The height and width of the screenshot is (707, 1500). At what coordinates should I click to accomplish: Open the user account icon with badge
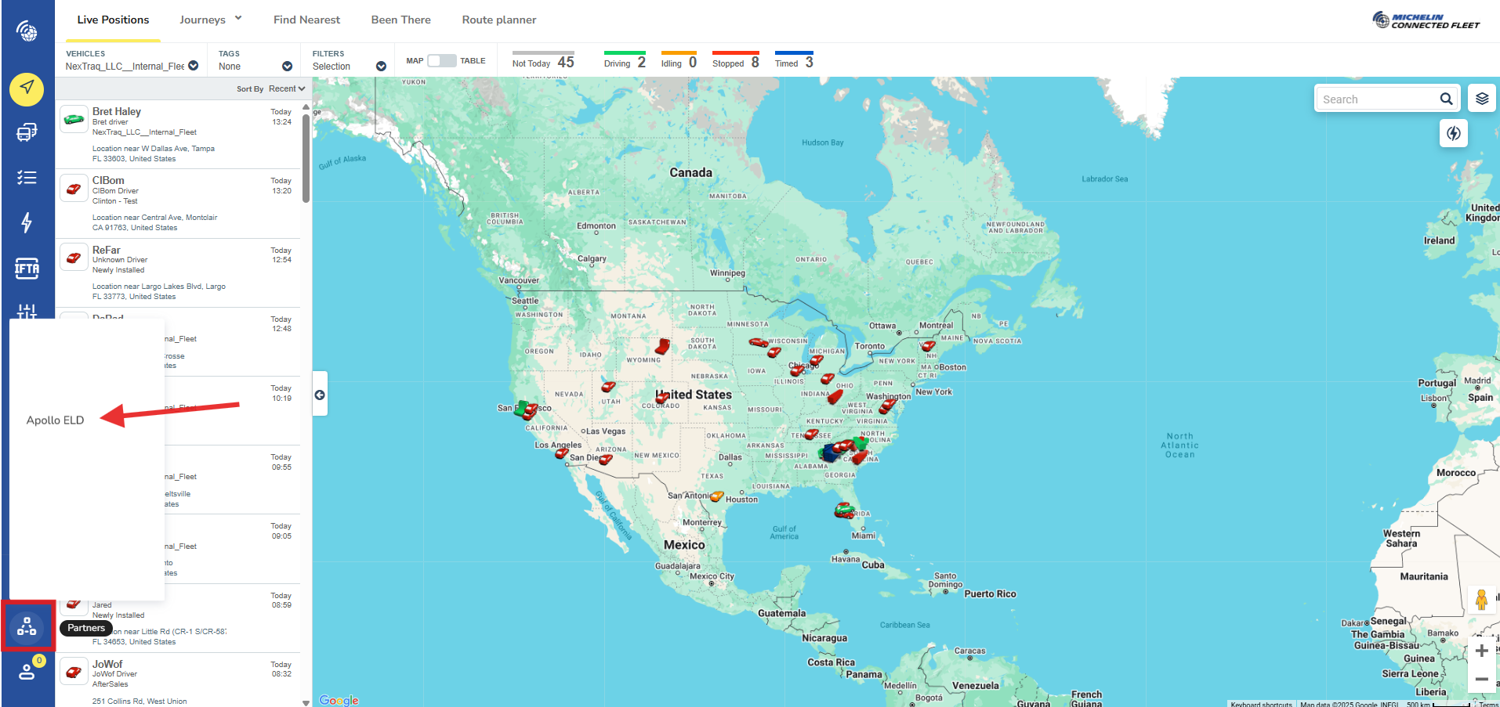click(27, 670)
